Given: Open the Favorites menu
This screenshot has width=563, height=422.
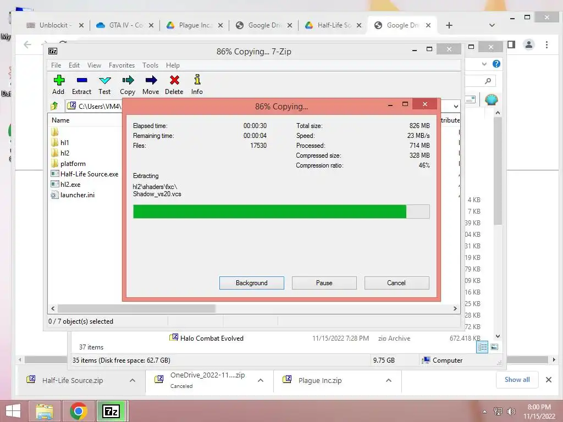Looking at the screenshot, I should tap(122, 65).
